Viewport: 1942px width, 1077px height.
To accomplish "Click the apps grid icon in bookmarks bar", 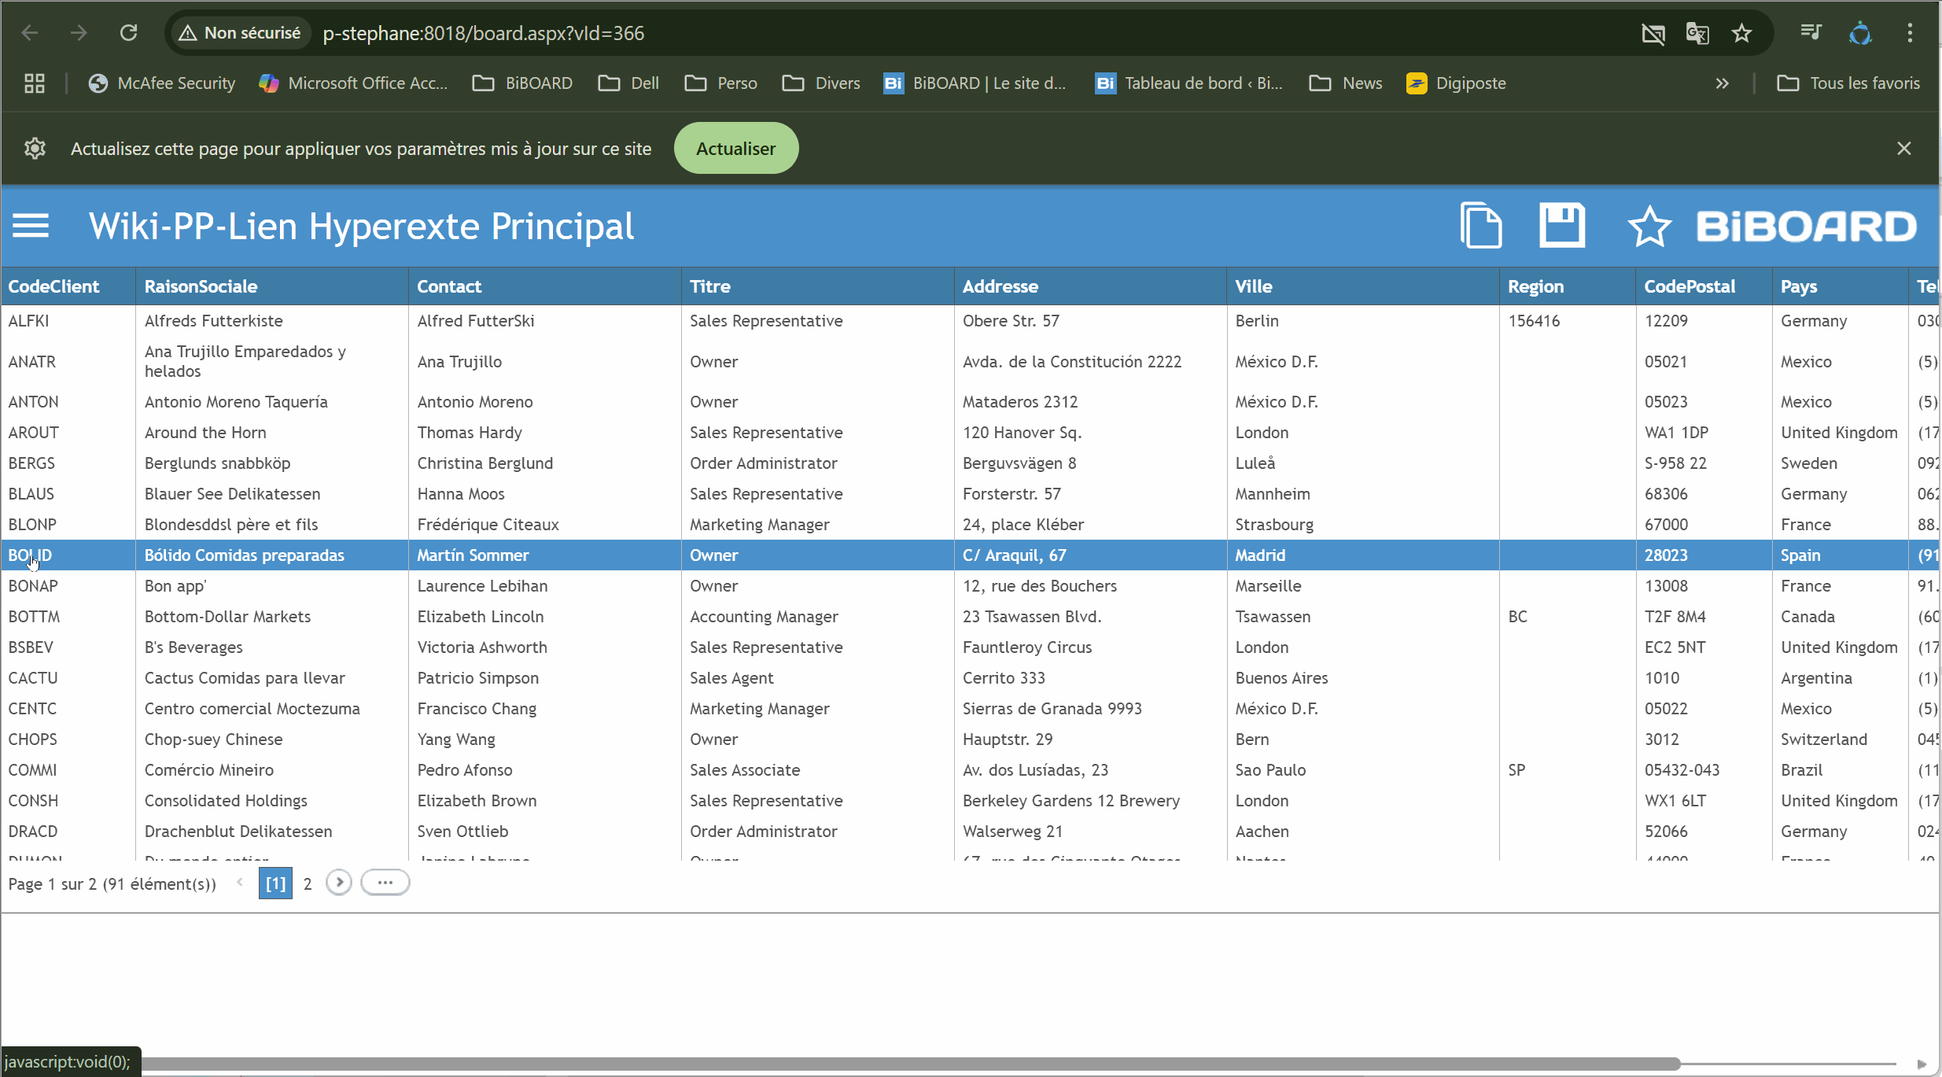I will tap(35, 83).
